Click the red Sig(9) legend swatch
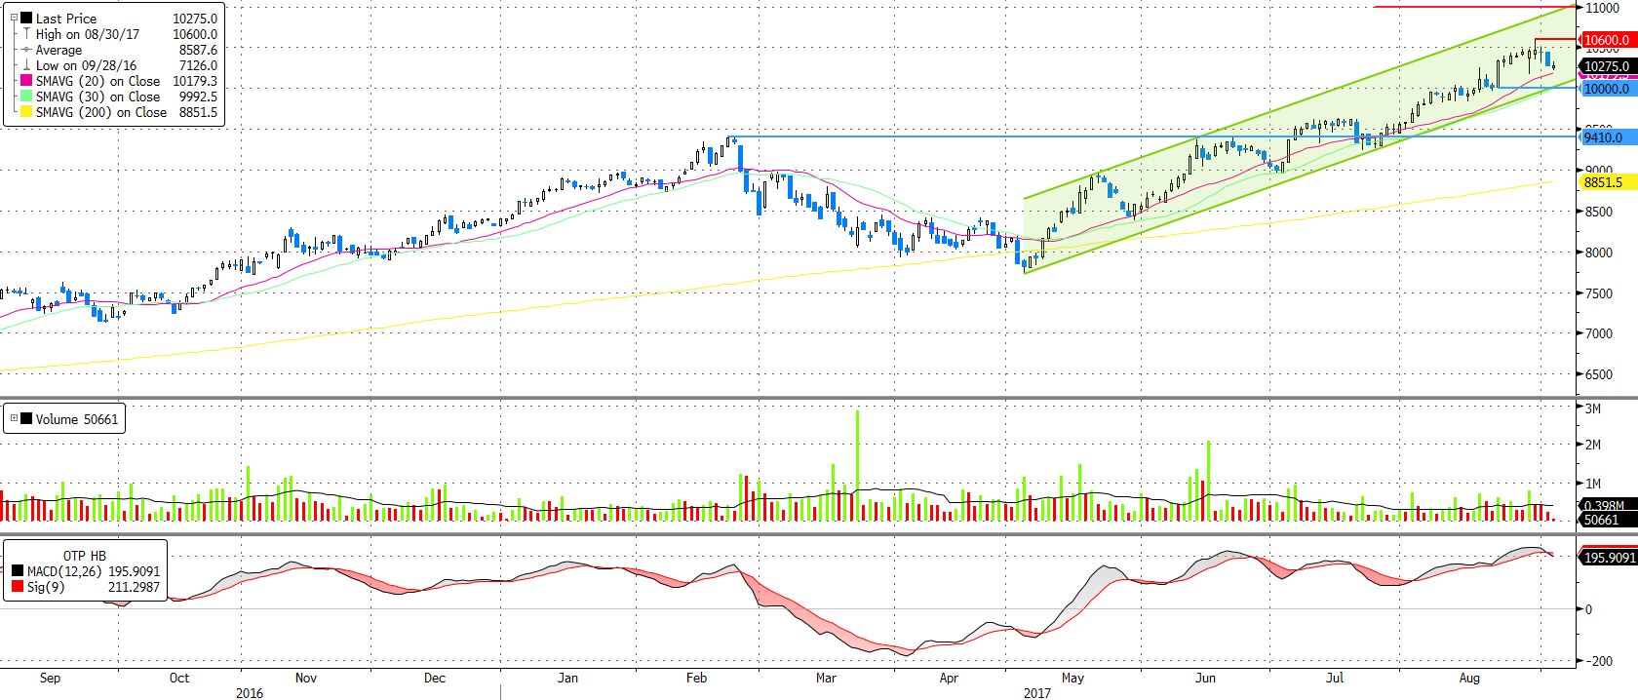 18,587
